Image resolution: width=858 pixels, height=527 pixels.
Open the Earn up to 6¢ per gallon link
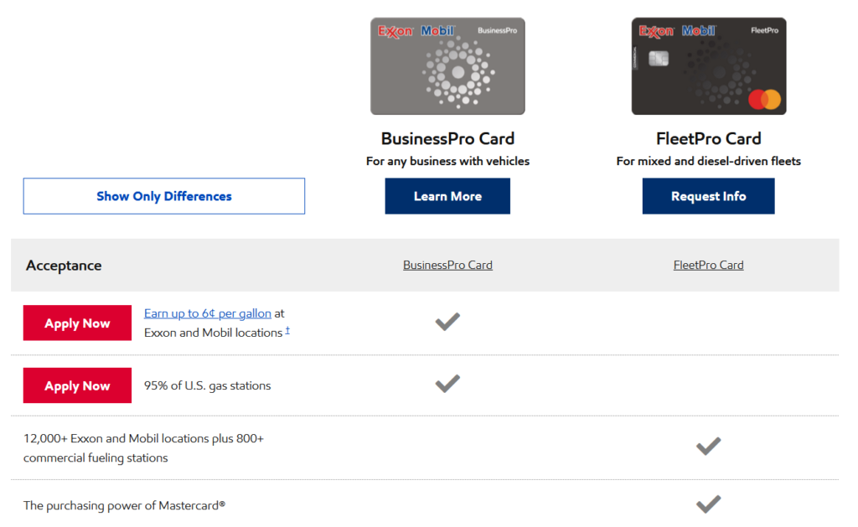pyautogui.click(x=207, y=313)
